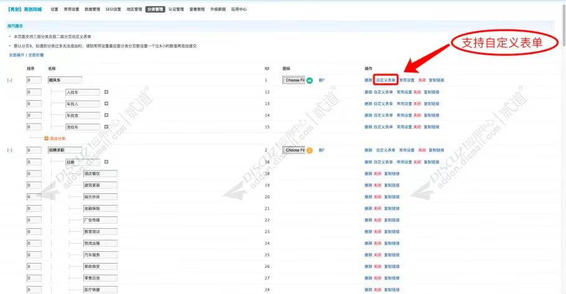The height and width of the screenshot is (294, 566).
Task: Go to the 数据管理 tab
Action: pyautogui.click(x=93, y=9)
